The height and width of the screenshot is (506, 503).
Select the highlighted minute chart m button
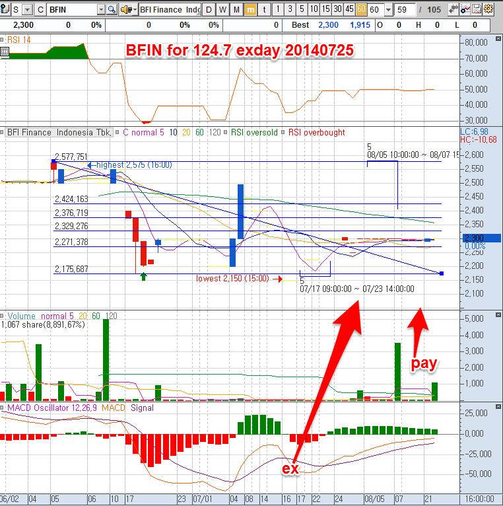click(x=250, y=10)
